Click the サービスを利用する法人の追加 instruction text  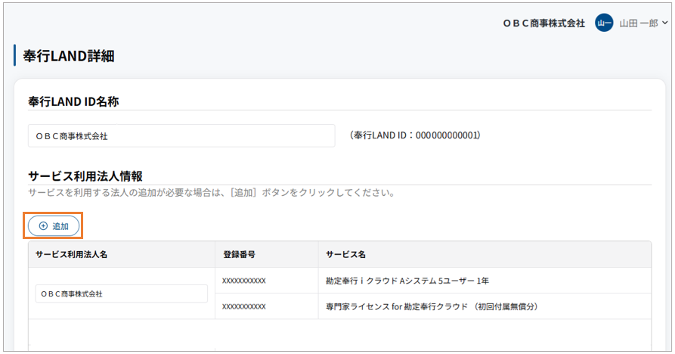click(x=212, y=192)
